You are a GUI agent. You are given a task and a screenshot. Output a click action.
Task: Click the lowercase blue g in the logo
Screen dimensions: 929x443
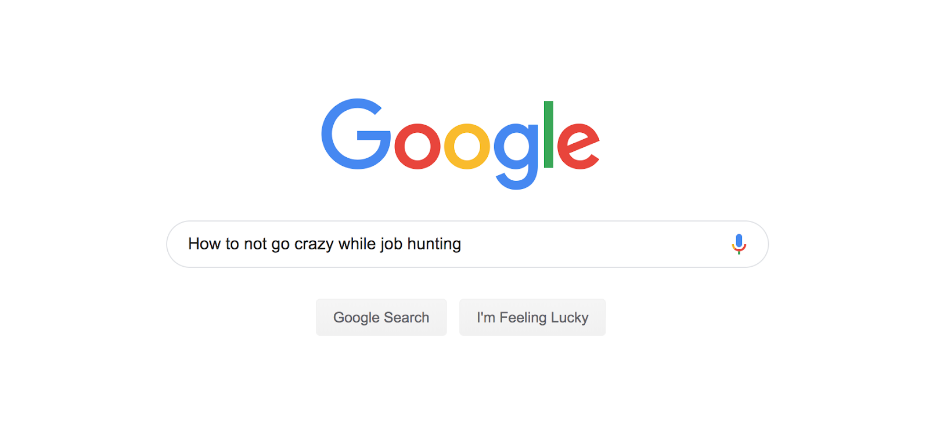pos(516,157)
